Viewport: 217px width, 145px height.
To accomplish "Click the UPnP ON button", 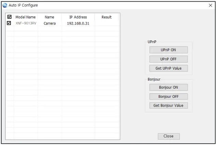I will pyautogui.click(x=169, y=50).
